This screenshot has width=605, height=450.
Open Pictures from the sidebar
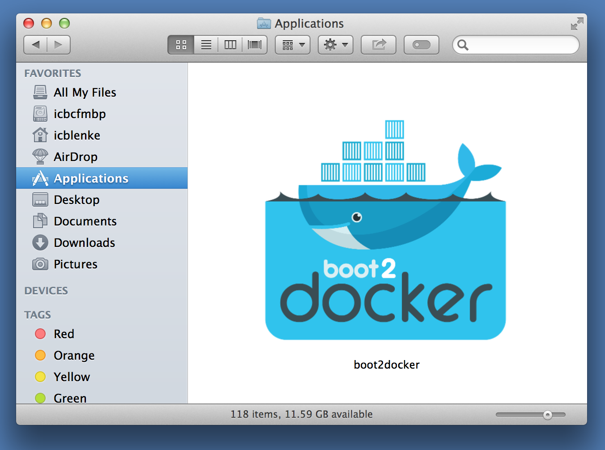coord(102,264)
